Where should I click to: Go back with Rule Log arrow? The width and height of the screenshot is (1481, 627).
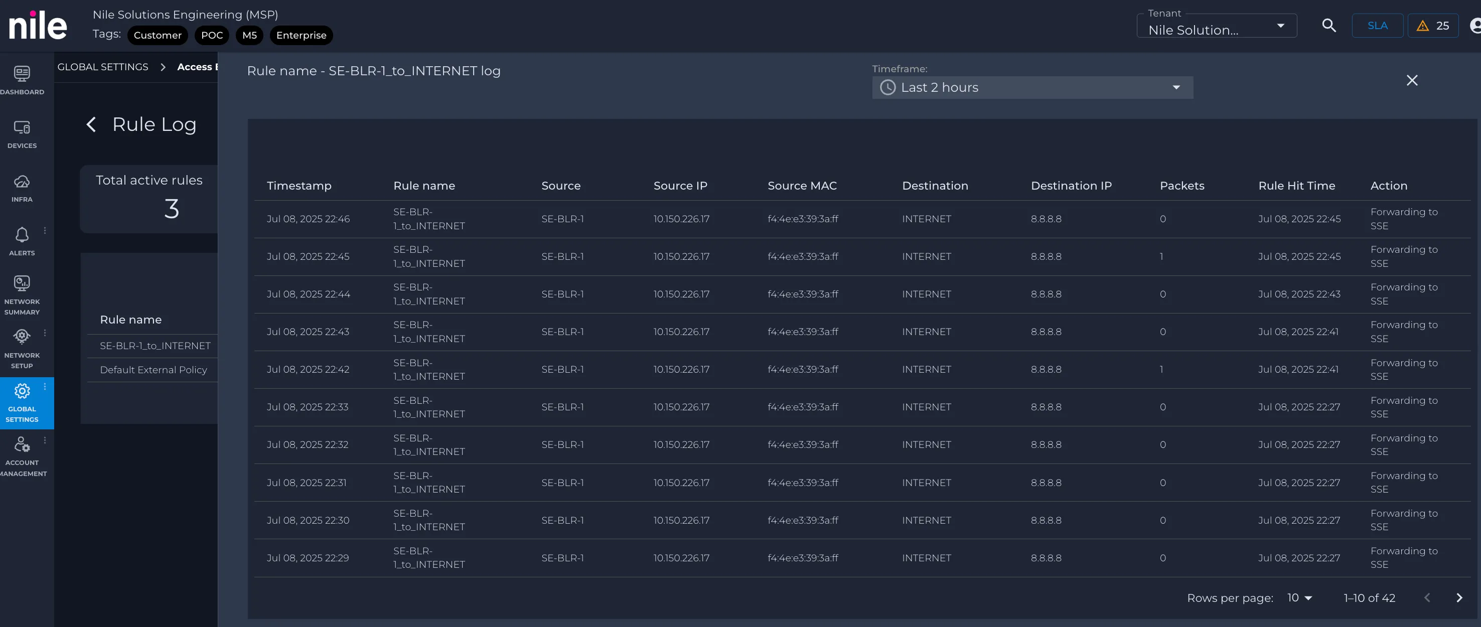(x=91, y=125)
